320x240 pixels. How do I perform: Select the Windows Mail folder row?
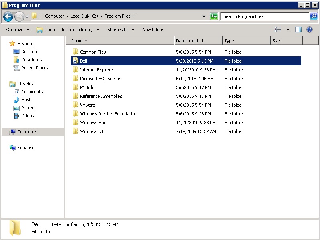[93, 123]
